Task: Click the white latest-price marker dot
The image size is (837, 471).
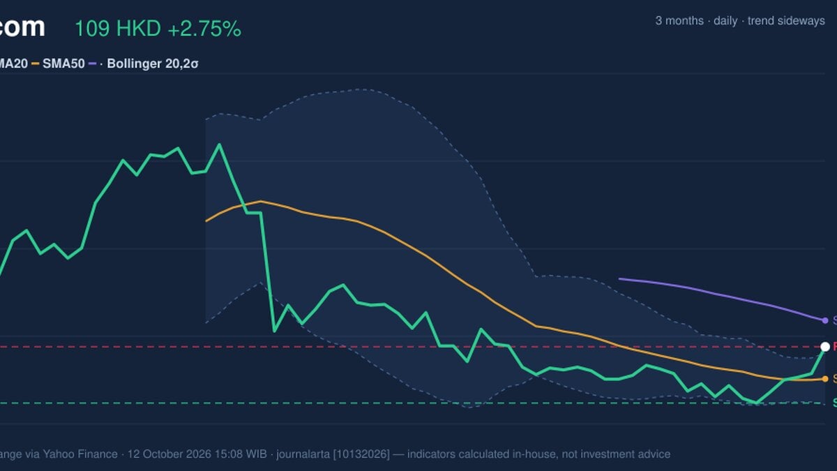Action: [825, 347]
